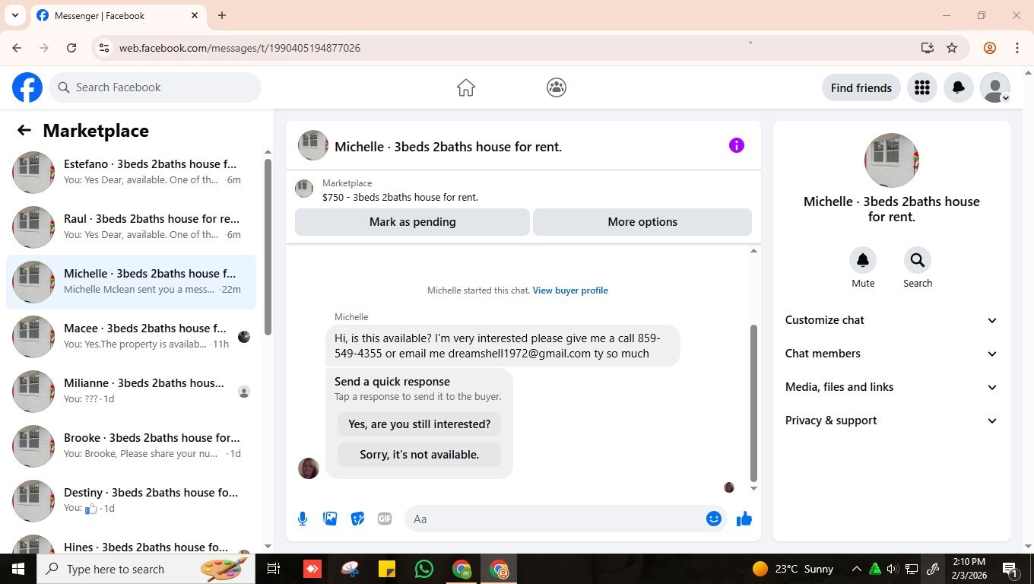1034x584 pixels.
Task: Click More options button
Action: coord(642,222)
